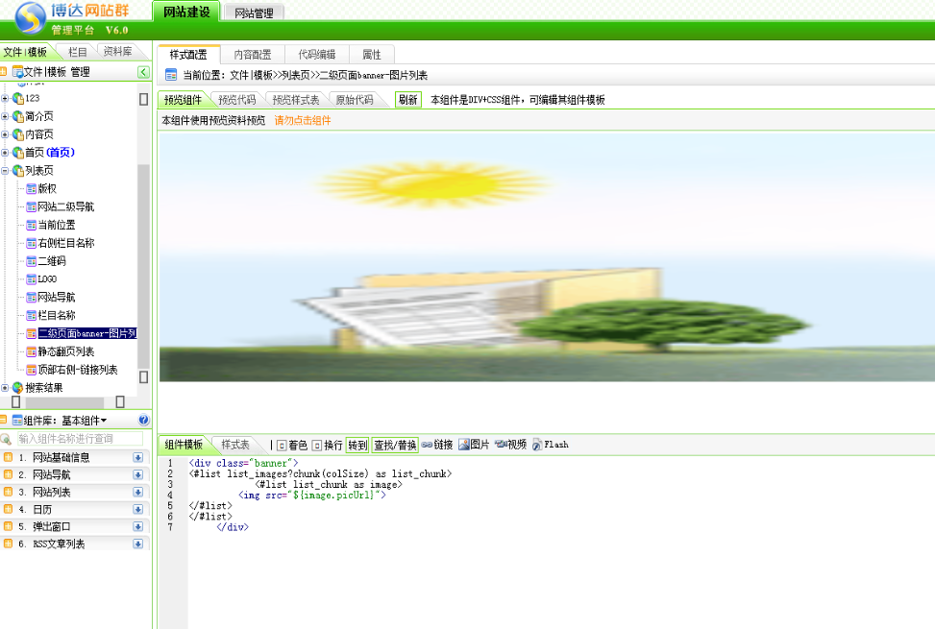
Task: Toggle the 换行 word wrap checkbox
Action: click(x=316, y=446)
